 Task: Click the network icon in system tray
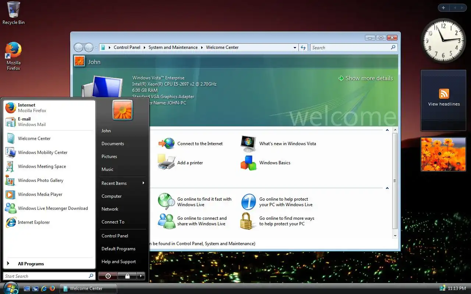click(x=443, y=288)
